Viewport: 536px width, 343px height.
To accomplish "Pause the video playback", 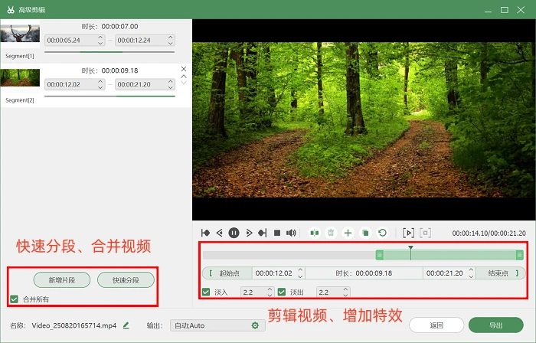I will tap(234, 233).
